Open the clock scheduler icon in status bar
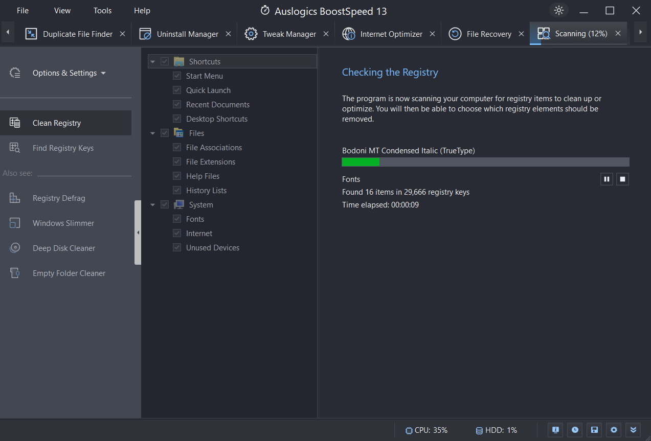Image resolution: width=651 pixels, height=441 pixels. click(575, 430)
